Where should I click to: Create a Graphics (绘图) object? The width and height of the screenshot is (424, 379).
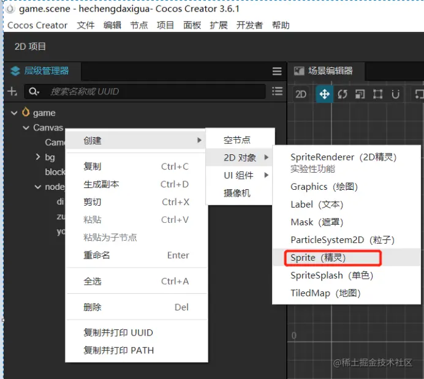click(346, 187)
